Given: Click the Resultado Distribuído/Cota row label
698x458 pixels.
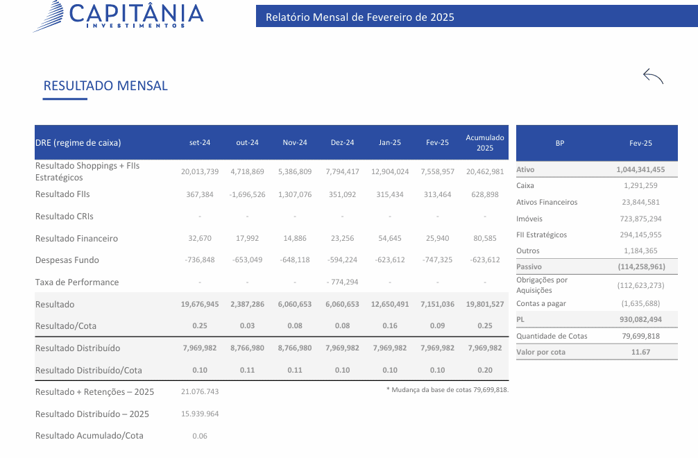Looking at the screenshot, I should (89, 370).
